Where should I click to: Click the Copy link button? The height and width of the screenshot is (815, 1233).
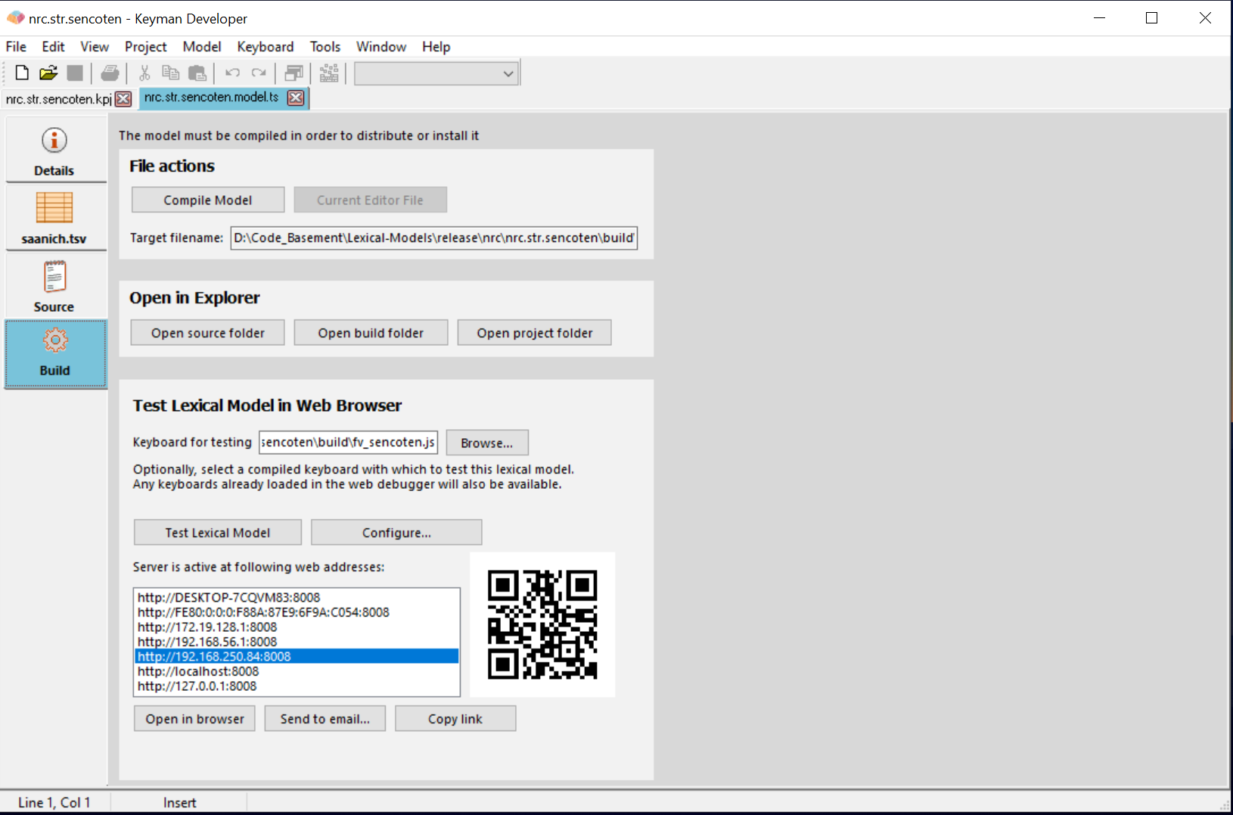pos(455,719)
